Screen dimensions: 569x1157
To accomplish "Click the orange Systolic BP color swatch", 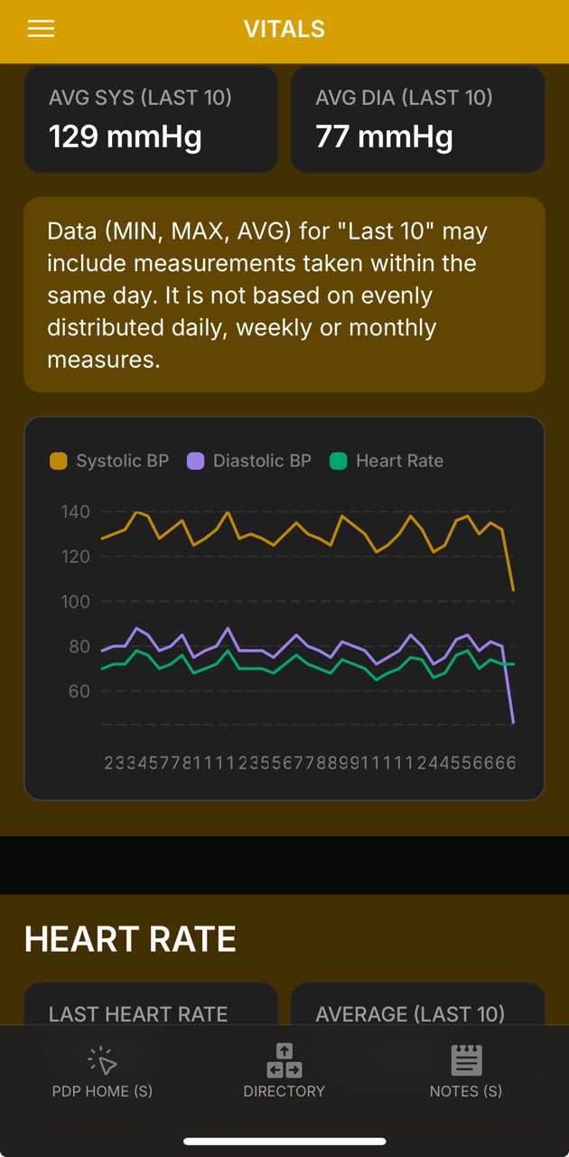I will click(59, 461).
